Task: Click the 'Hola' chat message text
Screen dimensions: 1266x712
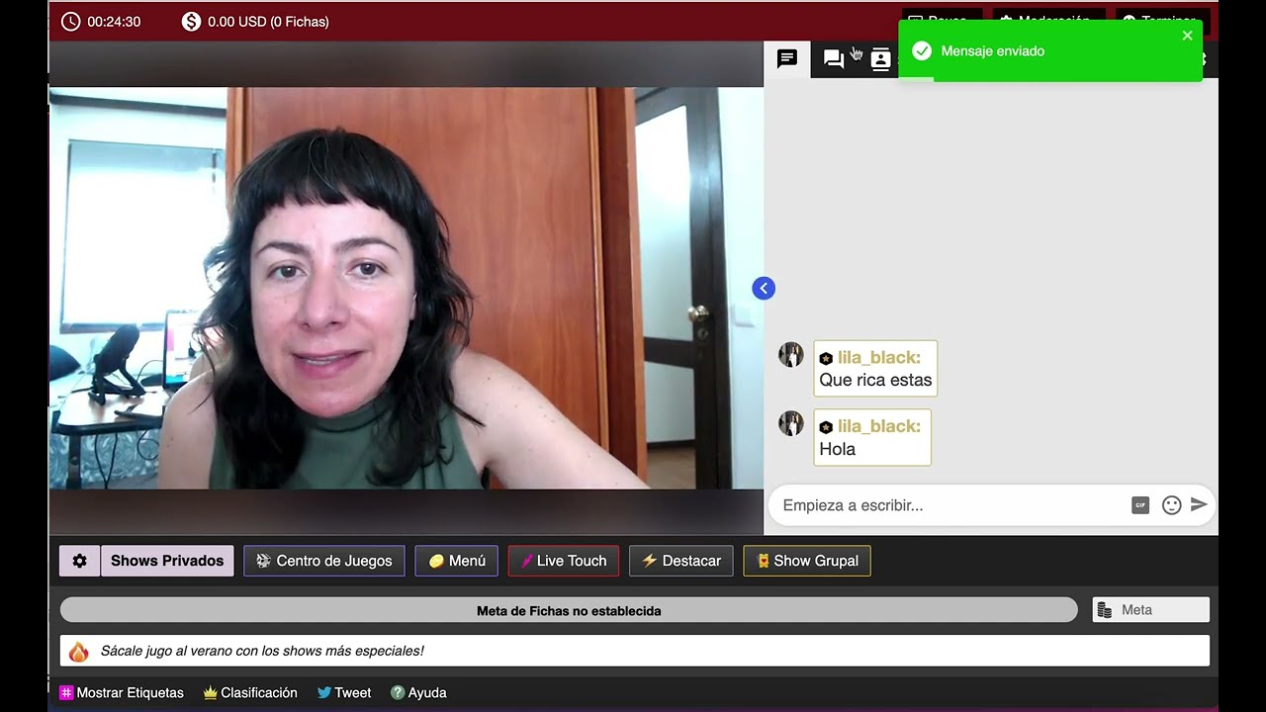Action: [x=838, y=449]
